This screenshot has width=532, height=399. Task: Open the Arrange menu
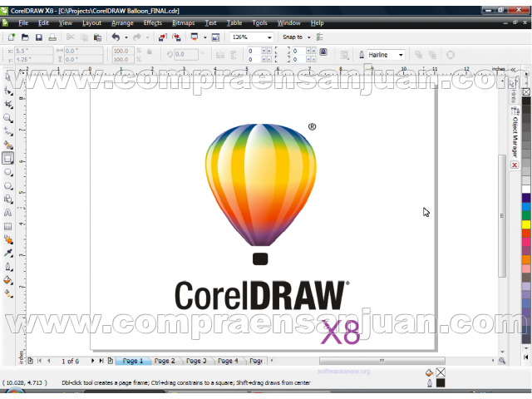122,23
